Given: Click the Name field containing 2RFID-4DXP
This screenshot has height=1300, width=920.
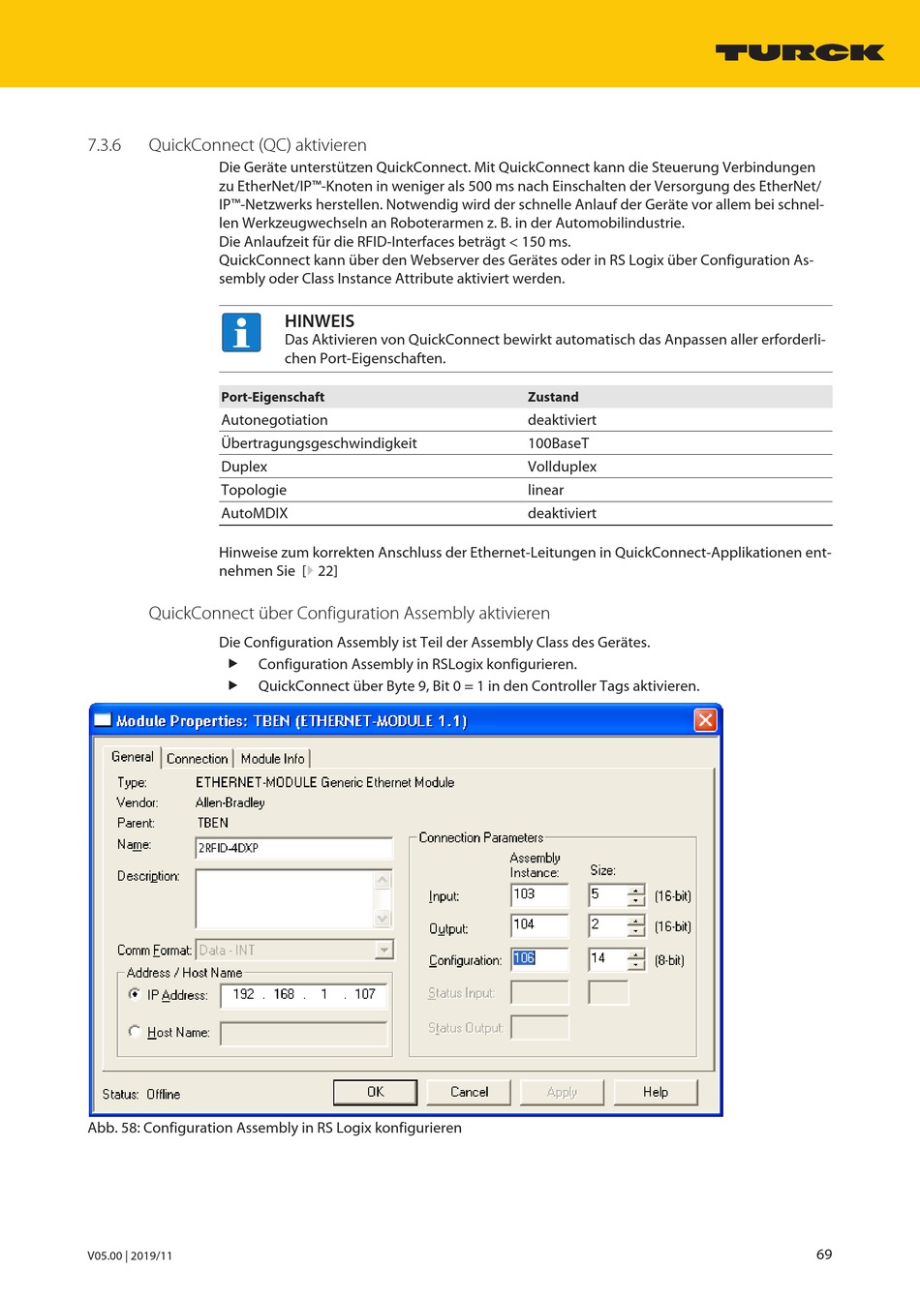Looking at the screenshot, I should tap(294, 848).
